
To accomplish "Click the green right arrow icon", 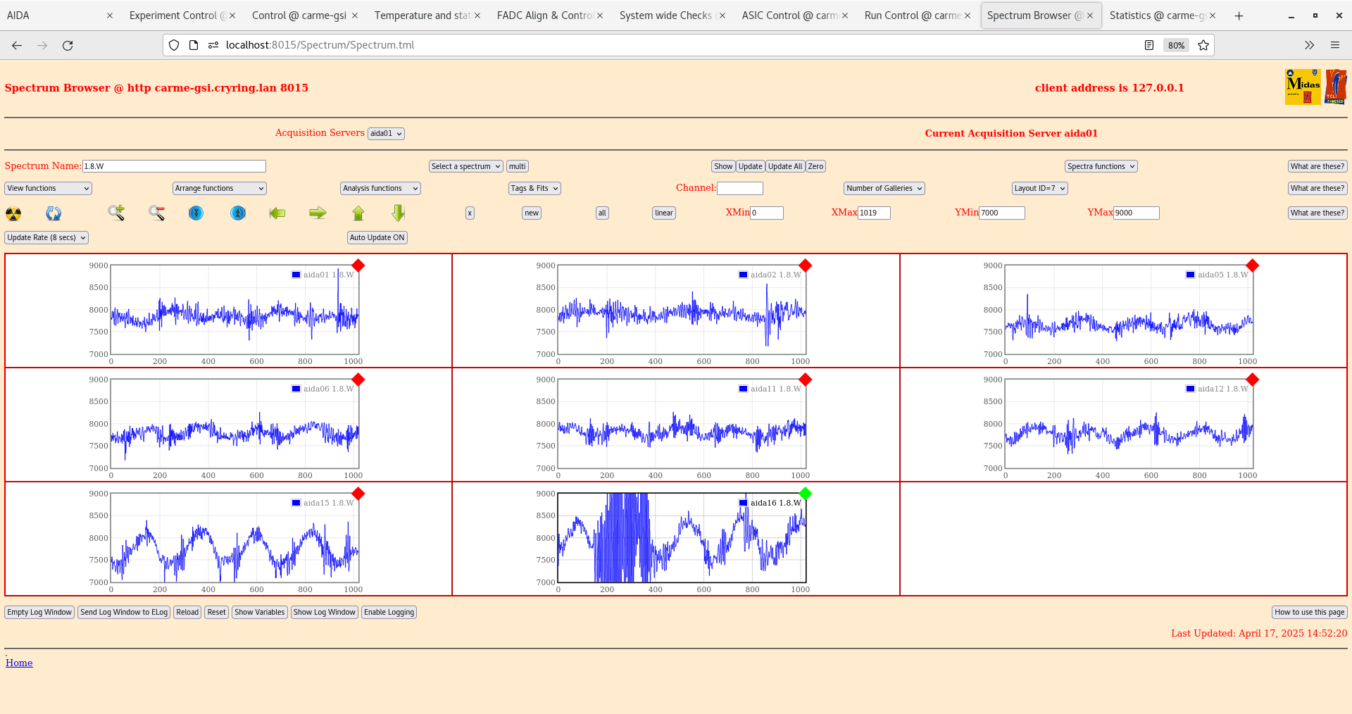I will (318, 213).
